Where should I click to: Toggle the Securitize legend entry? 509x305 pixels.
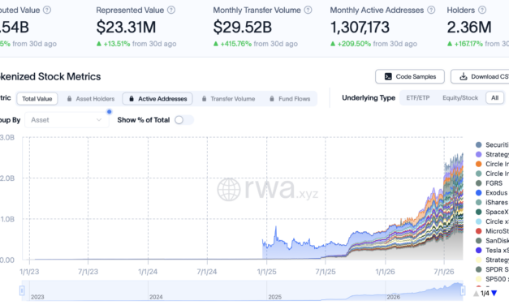[x=492, y=144]
